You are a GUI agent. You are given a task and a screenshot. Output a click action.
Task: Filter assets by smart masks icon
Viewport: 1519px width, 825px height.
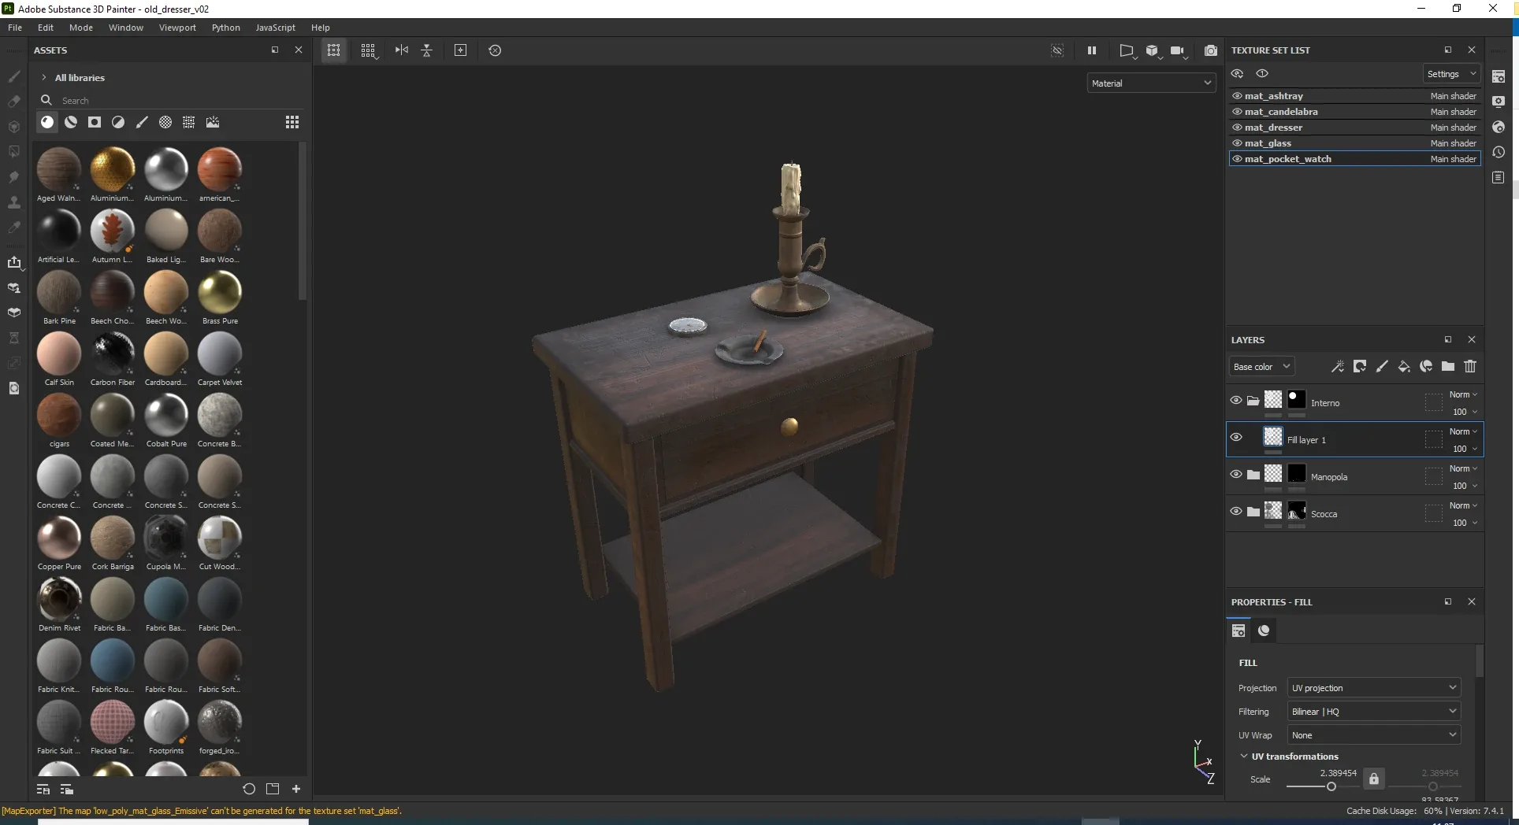[x=95, y=122]
